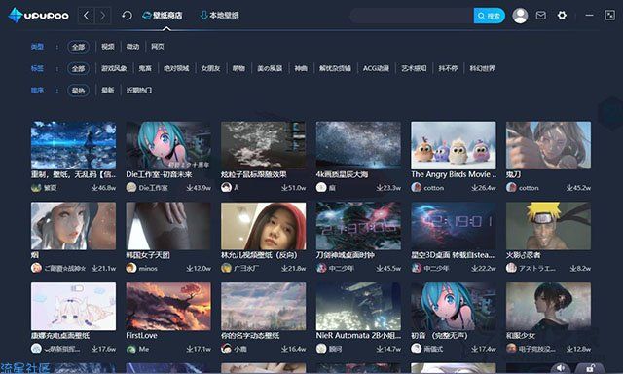Open the user avatar profile icon
This screenshot has width=623, height=374.
point(520,16)
